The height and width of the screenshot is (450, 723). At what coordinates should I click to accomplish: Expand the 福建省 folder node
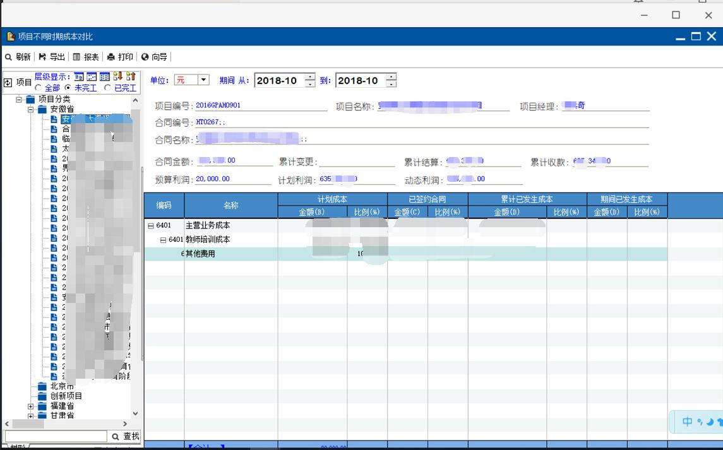[31, 406]
